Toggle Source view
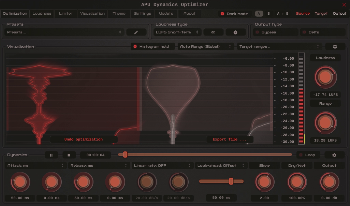This screenshot has width=350, height=206. [x=303, y=14]
